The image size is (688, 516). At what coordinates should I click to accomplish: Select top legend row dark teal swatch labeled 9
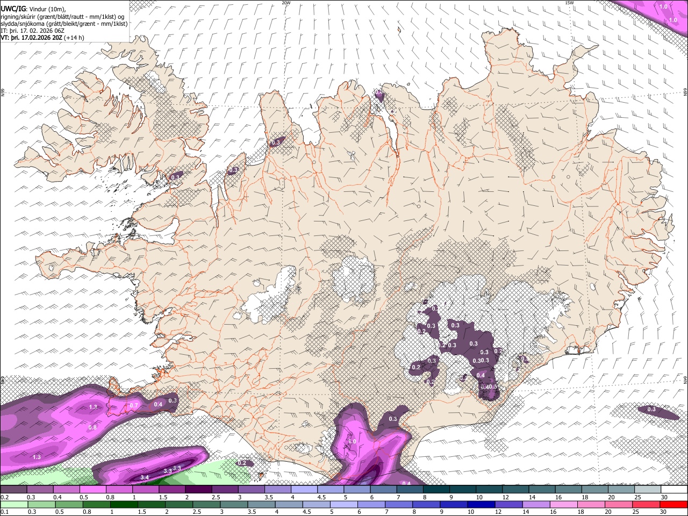click(x=462, y=490)
